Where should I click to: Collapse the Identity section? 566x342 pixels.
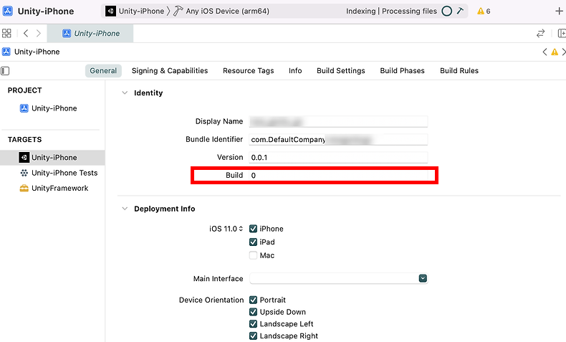pos(125,92)
